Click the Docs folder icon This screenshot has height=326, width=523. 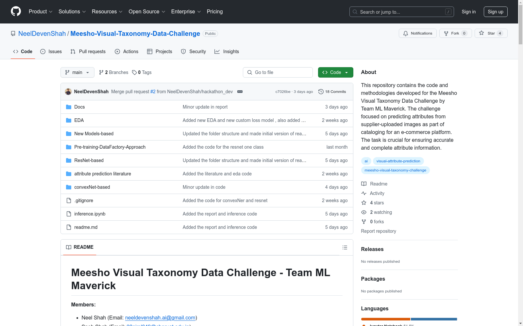pyautogui.click(x=69, y=107)
